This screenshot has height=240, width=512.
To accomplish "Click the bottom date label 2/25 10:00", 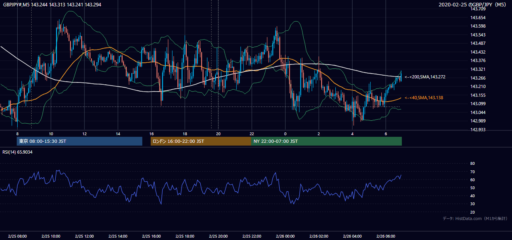I will pos(51,236).
